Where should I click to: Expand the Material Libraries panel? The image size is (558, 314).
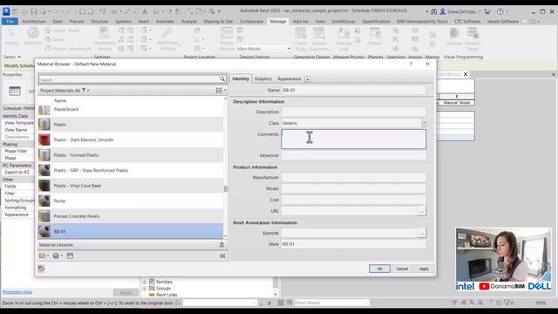pyautogui.click(x=221, y=245)
